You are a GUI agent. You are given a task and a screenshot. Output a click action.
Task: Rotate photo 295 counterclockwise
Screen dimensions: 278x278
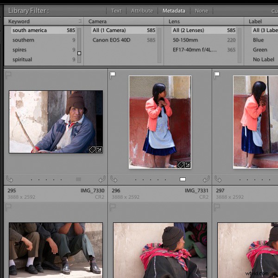(10, 179)
